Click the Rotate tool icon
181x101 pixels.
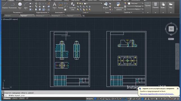40,4
